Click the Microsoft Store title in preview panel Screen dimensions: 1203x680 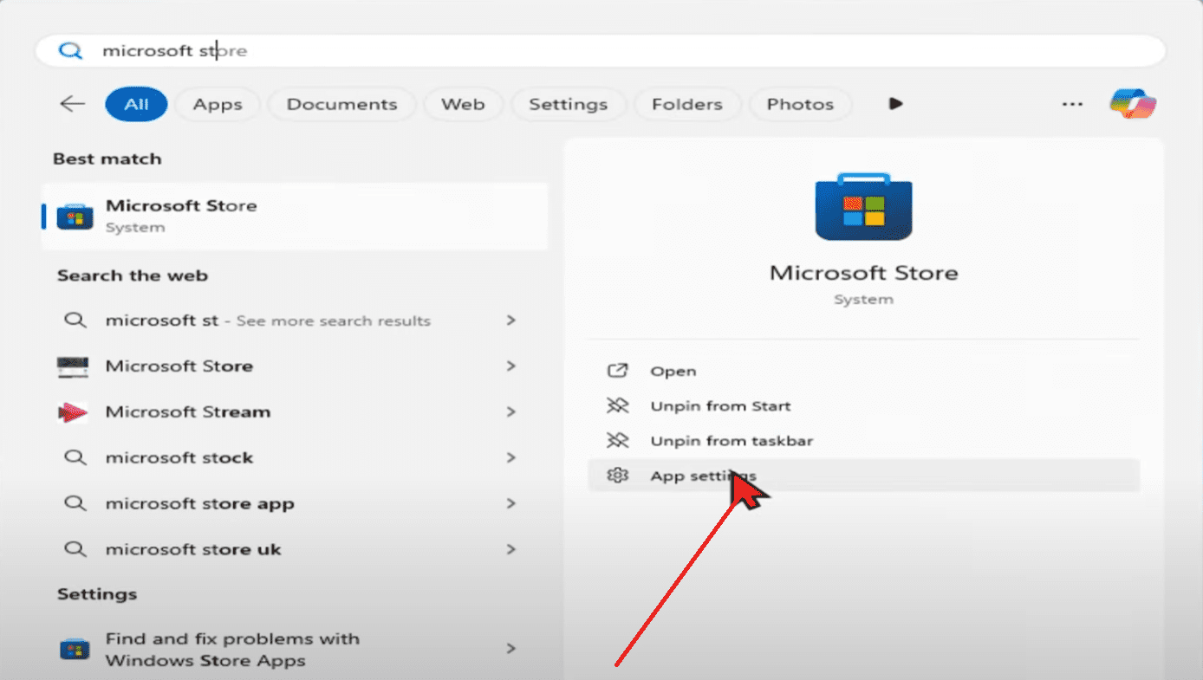point(864,273)
